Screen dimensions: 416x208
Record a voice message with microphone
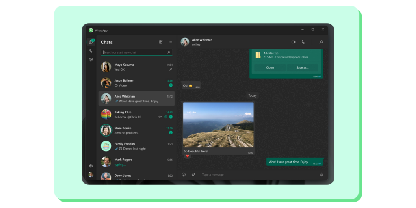pyautogui.click(x=321, y=175)
